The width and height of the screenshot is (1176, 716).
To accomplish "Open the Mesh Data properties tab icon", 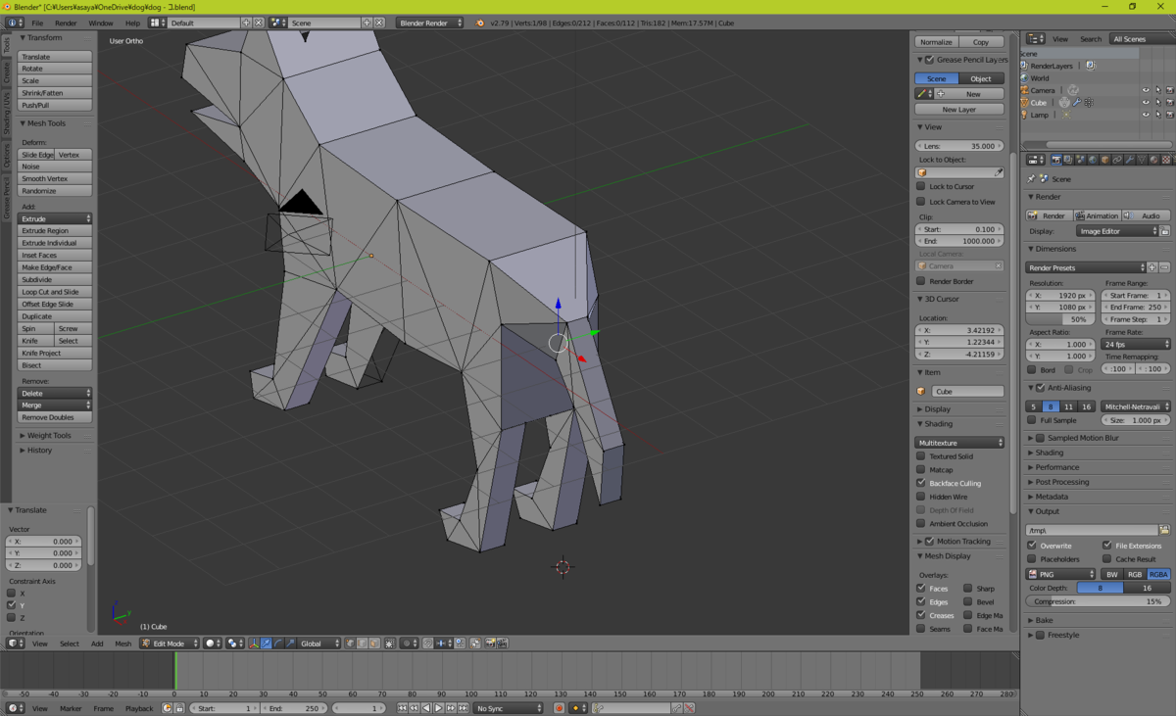I will (x=1142, y=159).
